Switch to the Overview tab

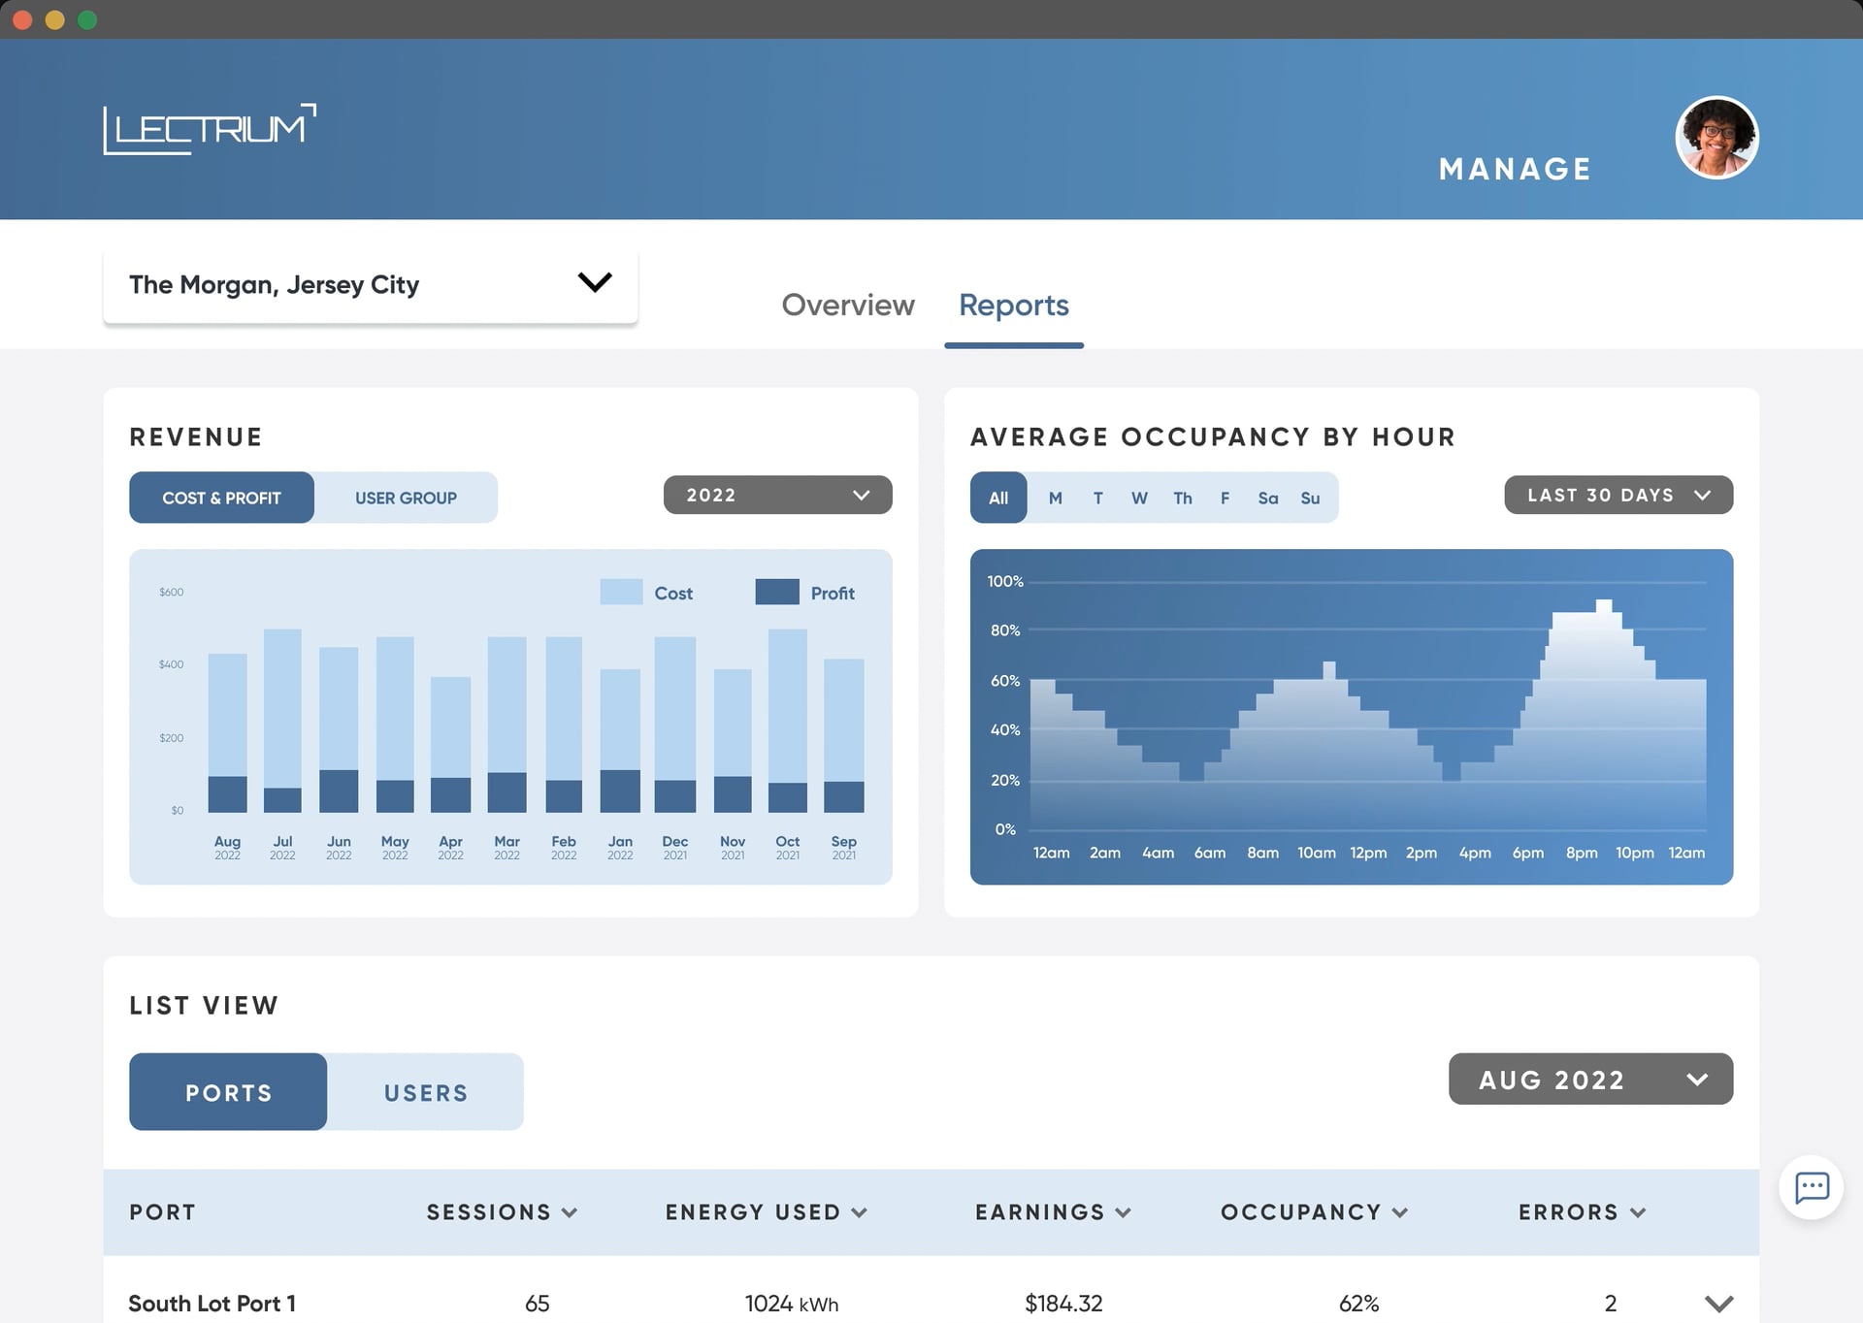click(x=846, y=305)
